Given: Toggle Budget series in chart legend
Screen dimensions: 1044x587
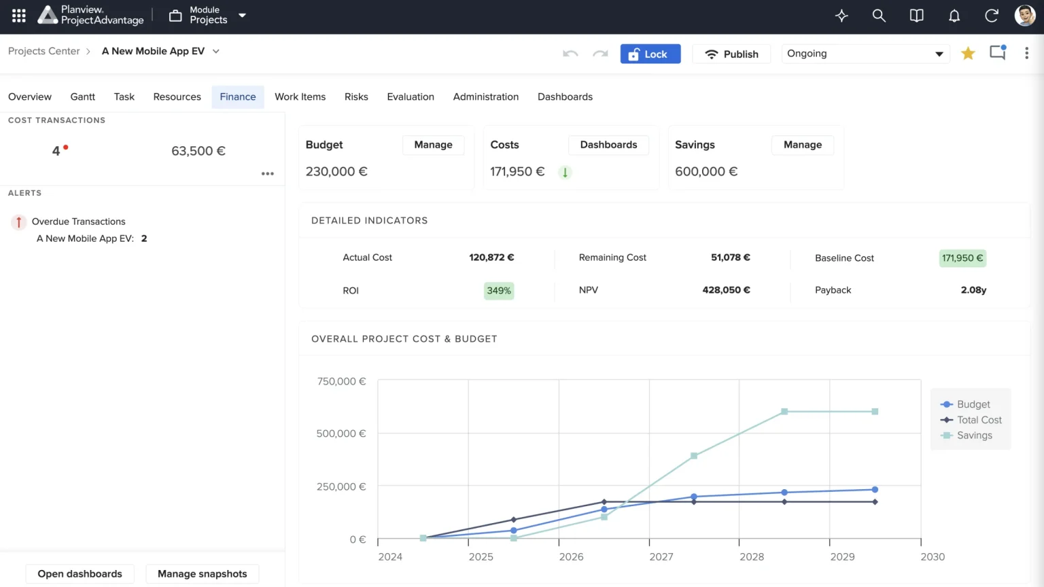Looking at the screenshot, I should tap(966, 404).
